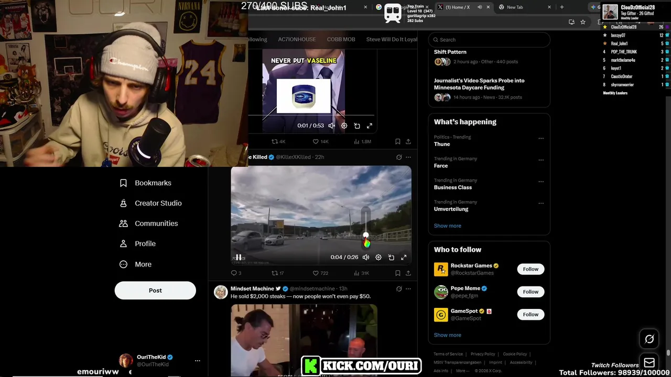Click the white Post button
Viewport: 671px width, 377px height.
click(x=155, y=291)
